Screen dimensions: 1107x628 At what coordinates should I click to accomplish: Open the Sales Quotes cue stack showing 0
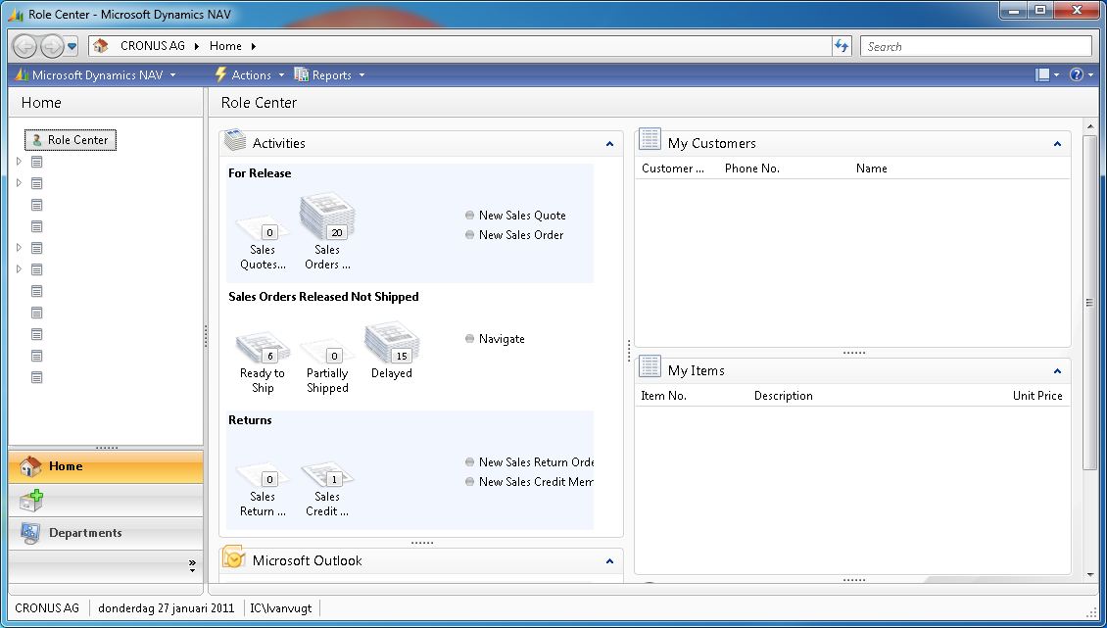pos(262,244)
